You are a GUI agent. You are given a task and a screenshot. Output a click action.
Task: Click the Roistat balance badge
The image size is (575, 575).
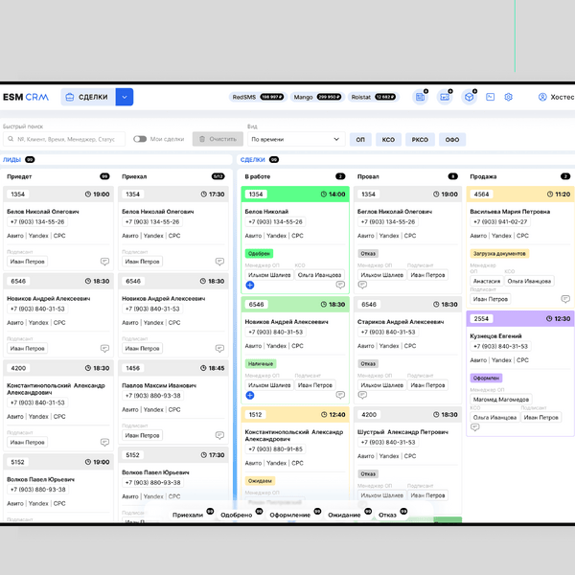pos(374,97)
